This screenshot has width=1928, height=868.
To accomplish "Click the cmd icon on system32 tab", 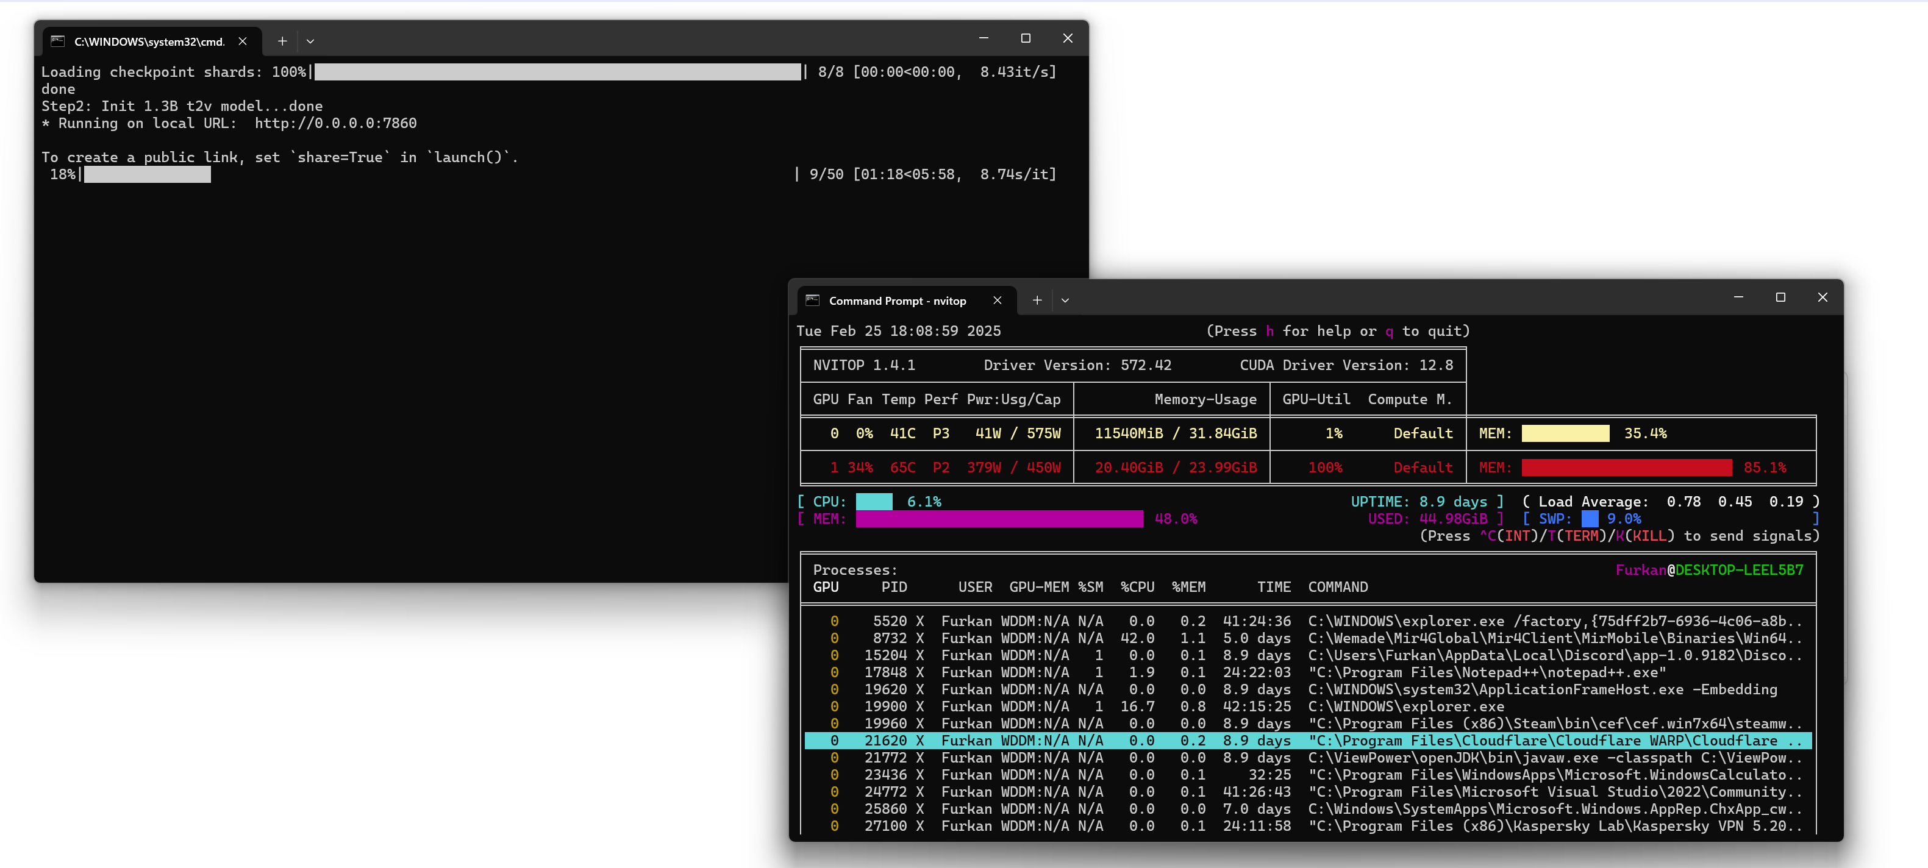I will [x=58, y=41].
